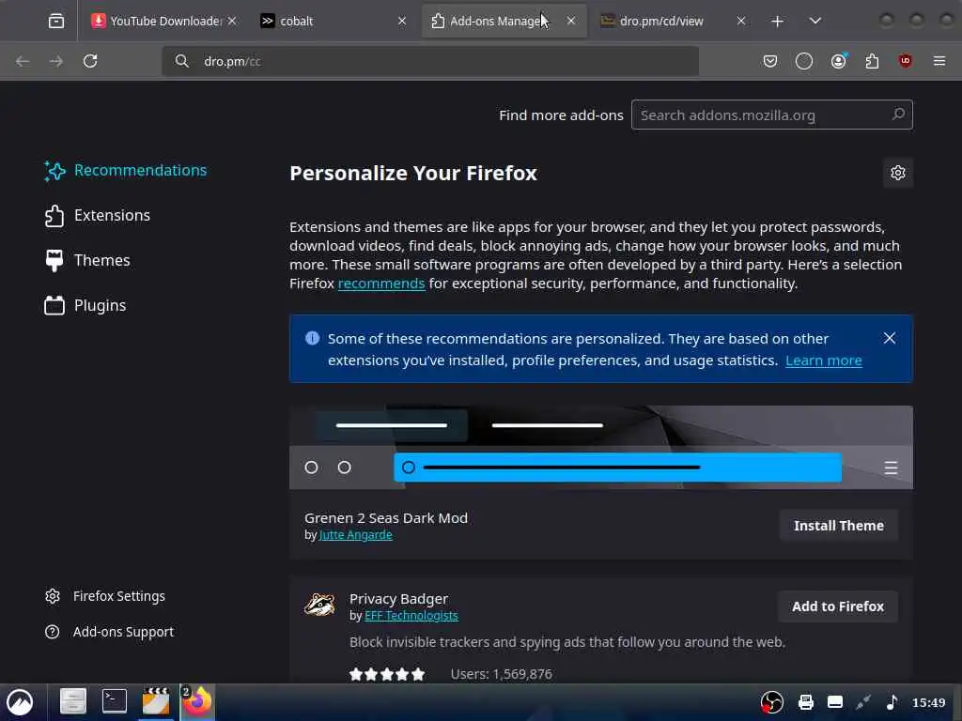
Task: Open the file manager from the taskbar
Action: (x=73, y=701)
